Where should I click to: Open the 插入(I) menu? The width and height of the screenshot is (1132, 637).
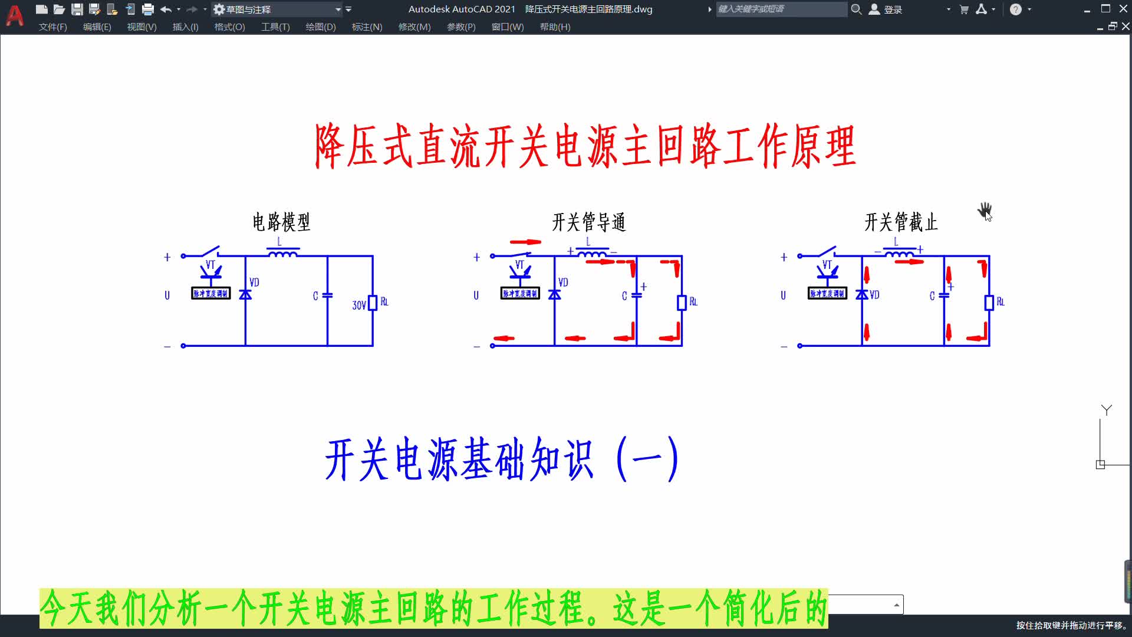tap(185, 27)
